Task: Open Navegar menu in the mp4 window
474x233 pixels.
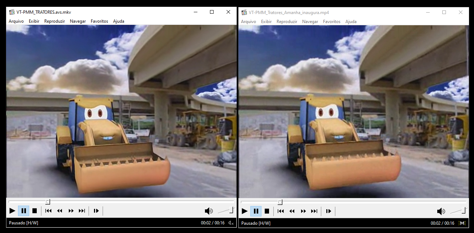Action: coord(310,22)
